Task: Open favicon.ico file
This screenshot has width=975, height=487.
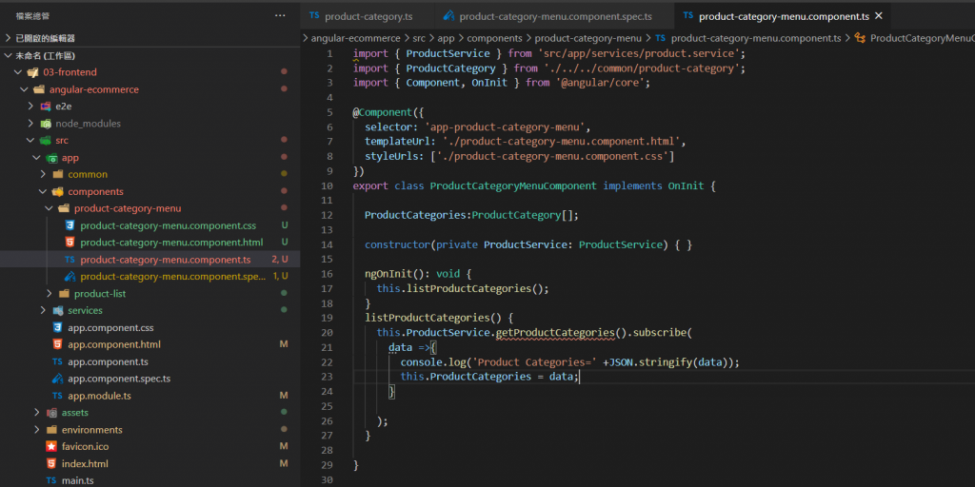Action: coord(86,446)
